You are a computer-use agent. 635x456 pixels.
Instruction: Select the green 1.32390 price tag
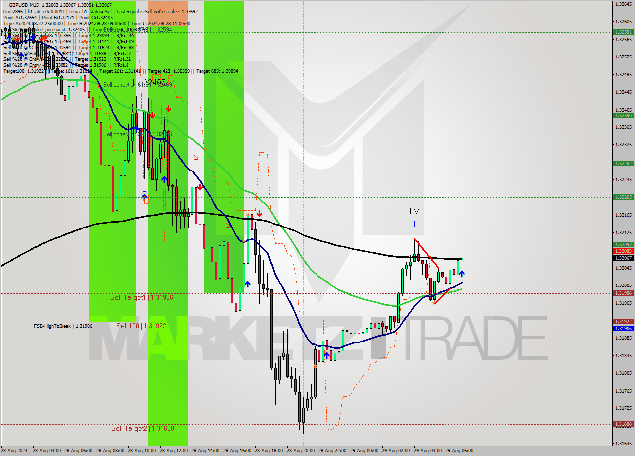point(623,115)
